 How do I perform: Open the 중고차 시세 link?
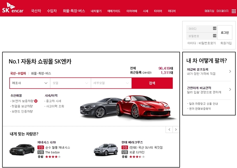point(53,101)
